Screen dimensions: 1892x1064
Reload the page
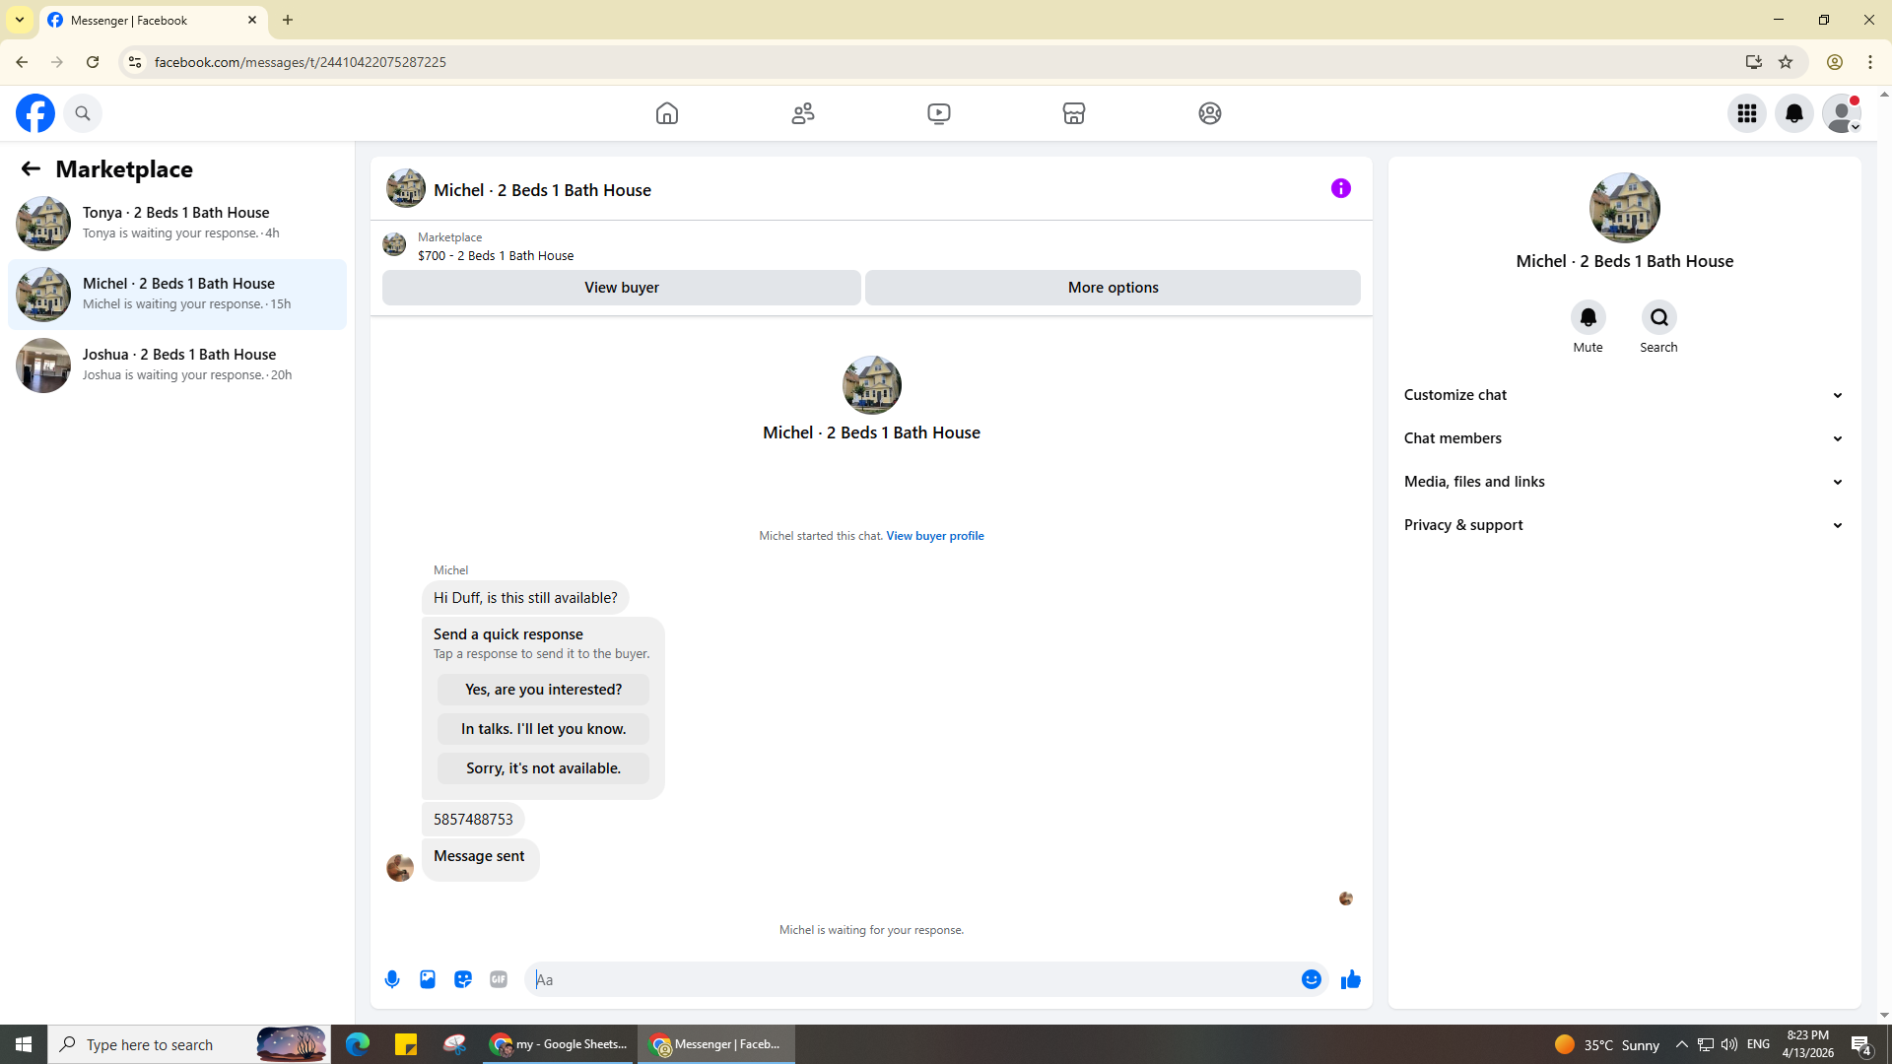pyautogui.click(x=93, y=62)
